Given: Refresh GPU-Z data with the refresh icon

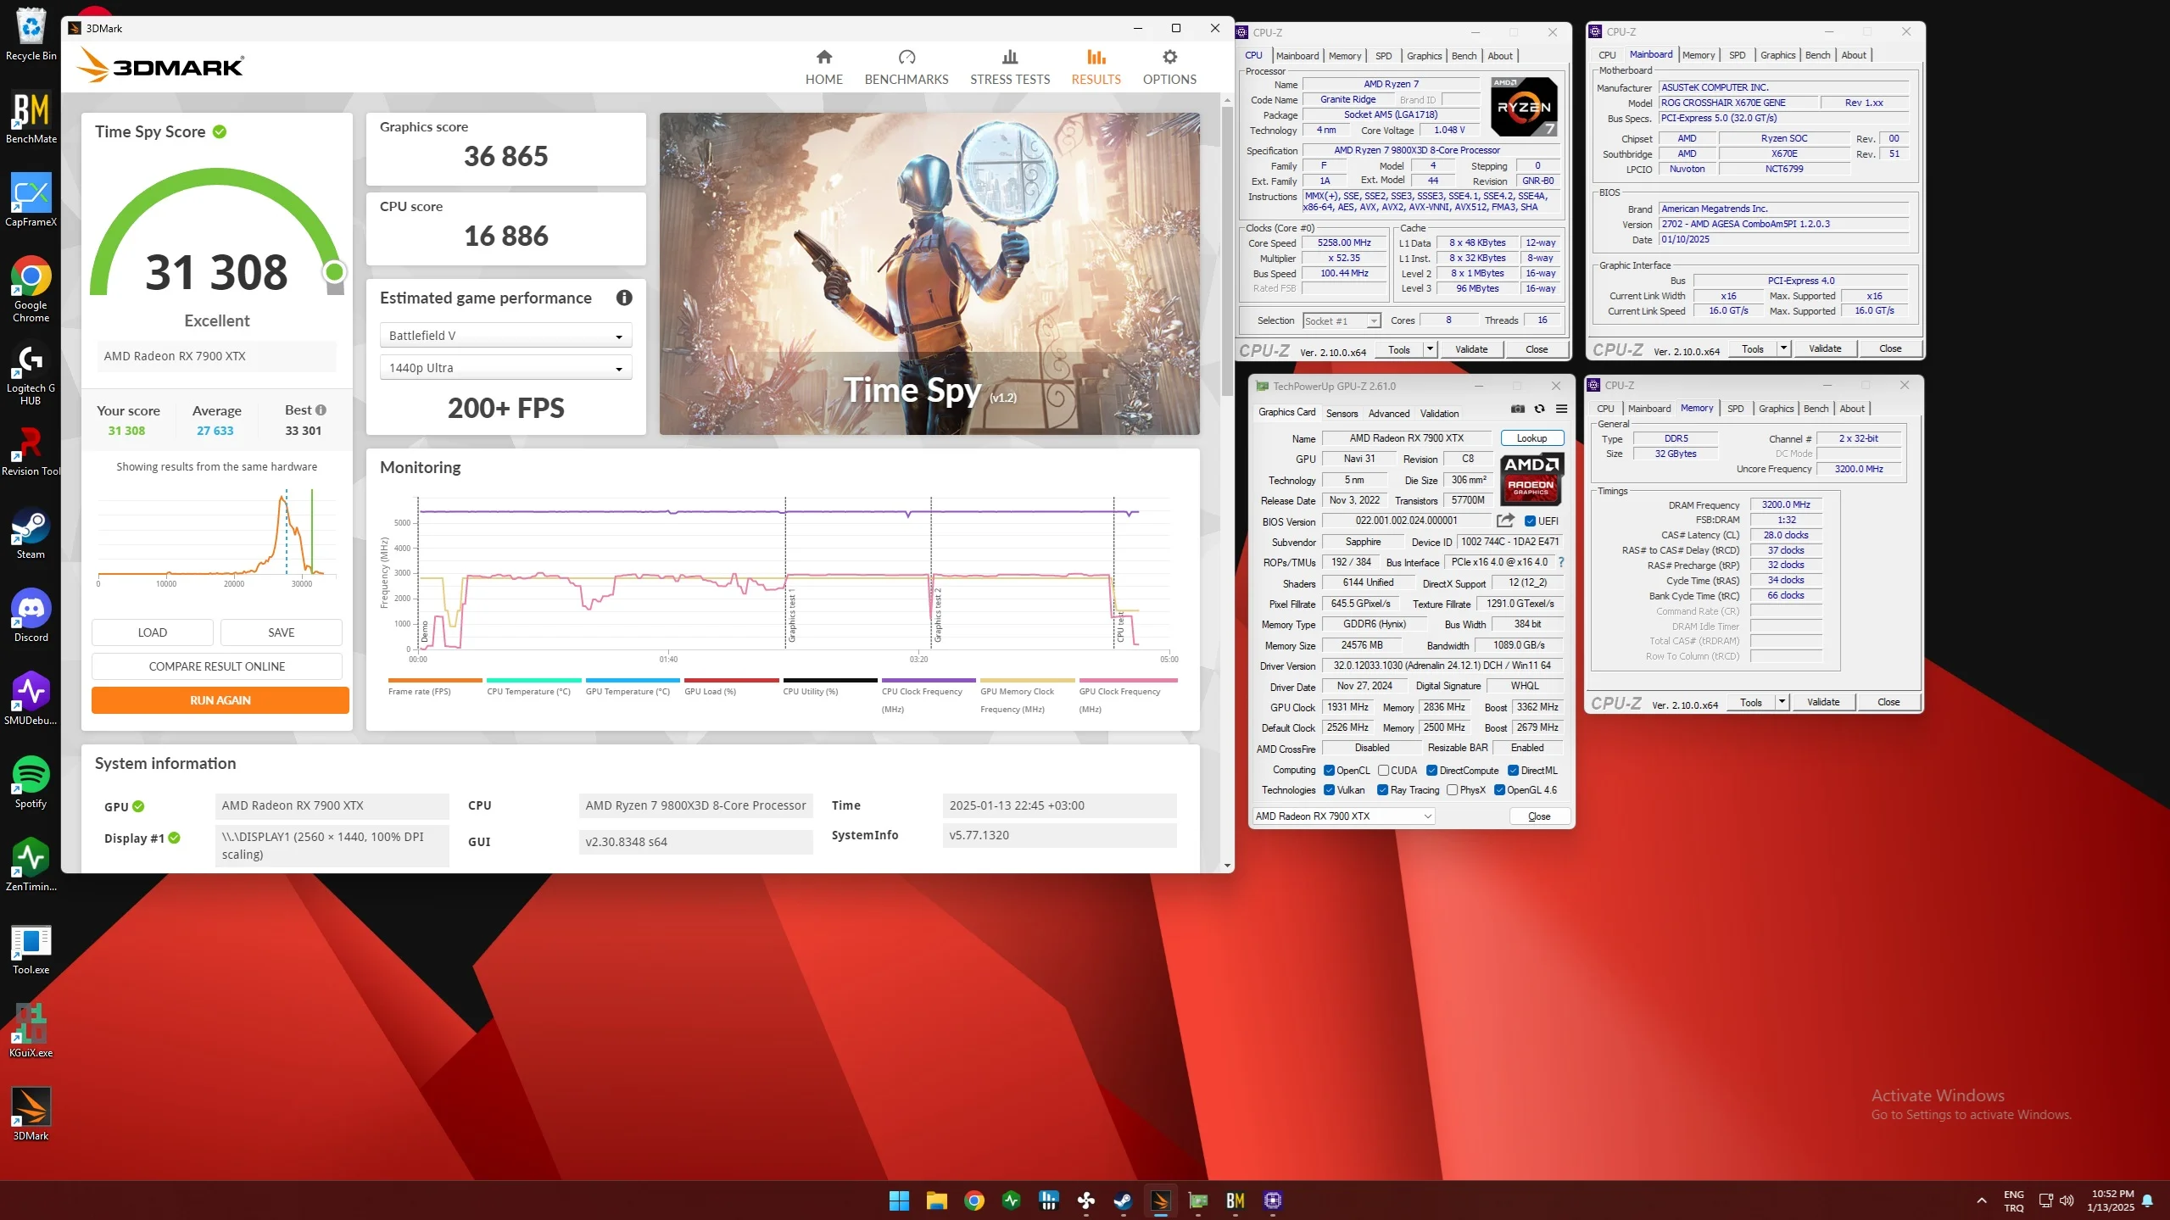Looking at the screenshot, I should pyautogui.click(x=1540, y=409).
